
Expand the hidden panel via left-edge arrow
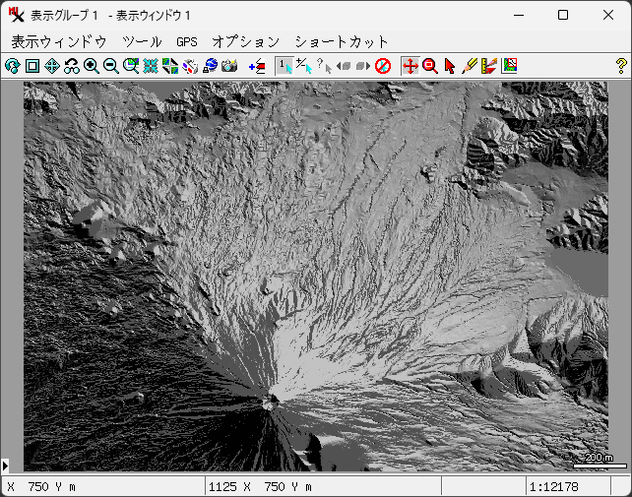(5, 465)
